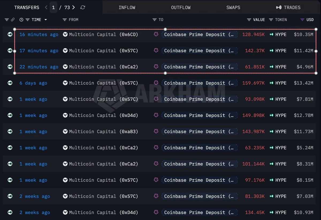The width and height of the screenshot is (321, 220).
Task: Click the HYPE token label in the $11.42M row
Action: click(x=281, y=51)
